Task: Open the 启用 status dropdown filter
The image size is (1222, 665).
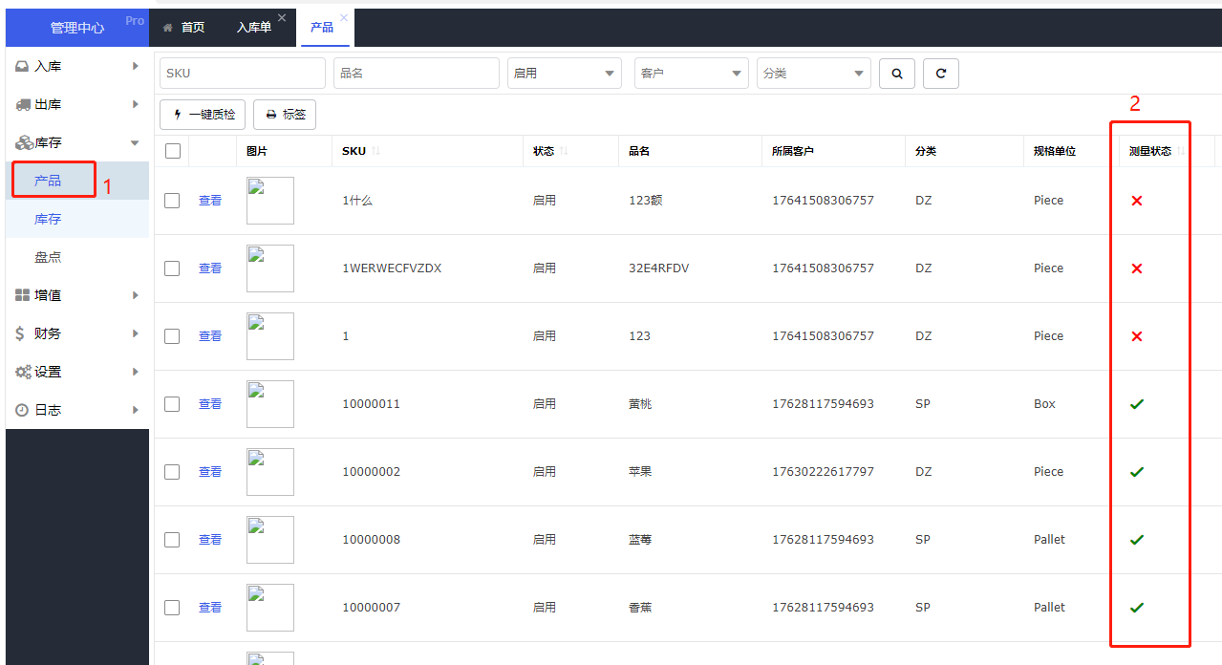Action: pos(565,74)
